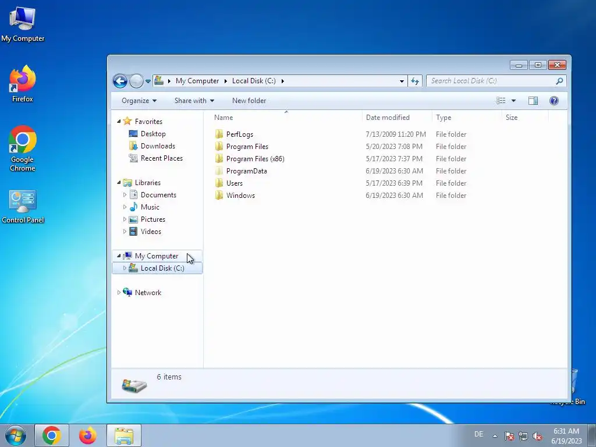596x447 pixels.
Task: Select the Pictures library icon
Action: pos(133,219)
